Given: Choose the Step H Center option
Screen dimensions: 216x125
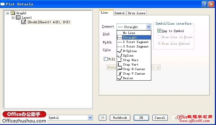Looking at the screenshot, I should click(134, 69).
